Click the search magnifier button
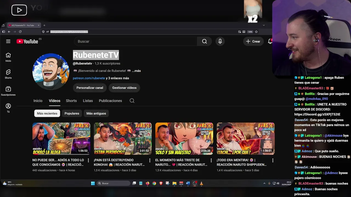This screenshot has width=351, height=197. tap(205, 41)
